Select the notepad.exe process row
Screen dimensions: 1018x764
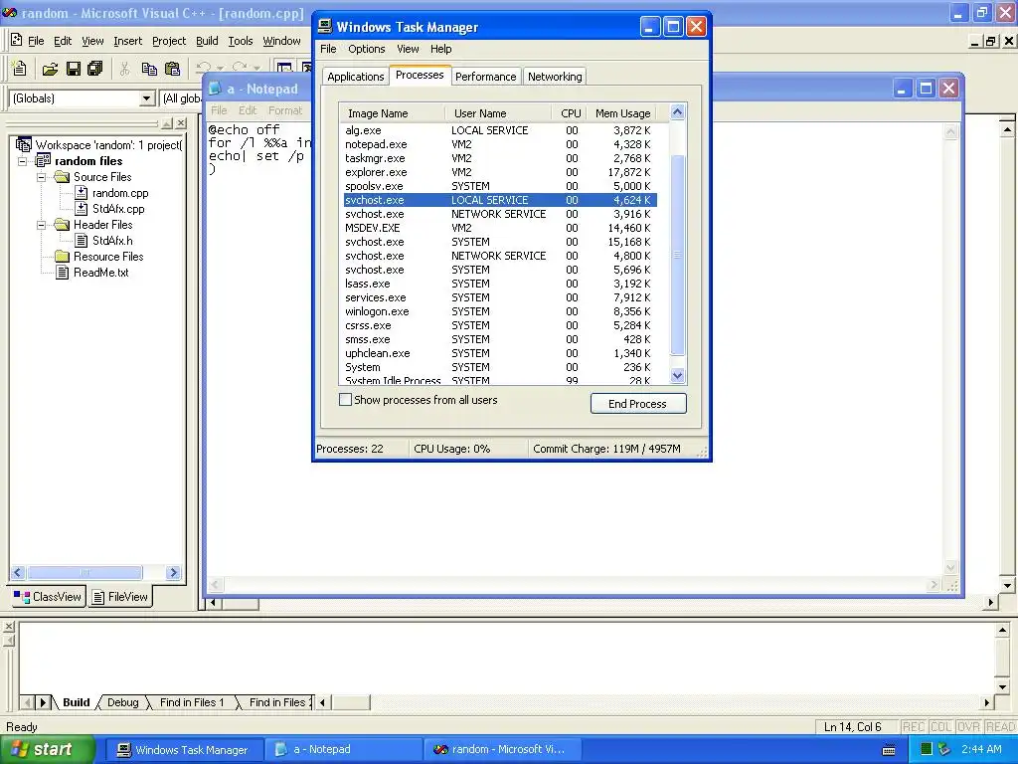coord(500,144)
